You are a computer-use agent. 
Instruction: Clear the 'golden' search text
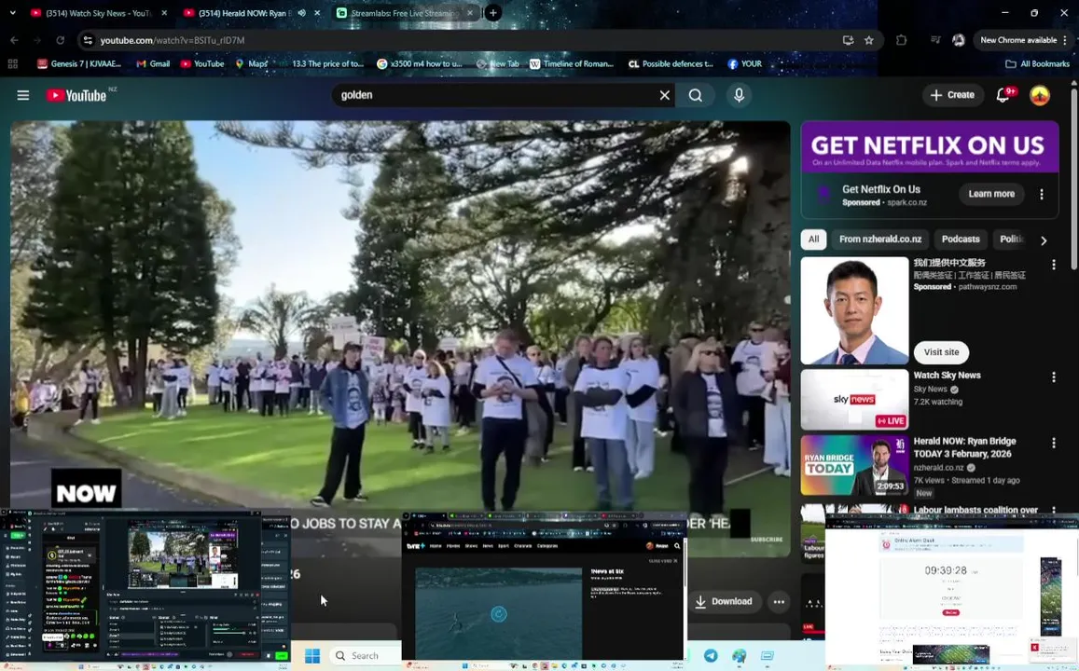tap(664, 95)
